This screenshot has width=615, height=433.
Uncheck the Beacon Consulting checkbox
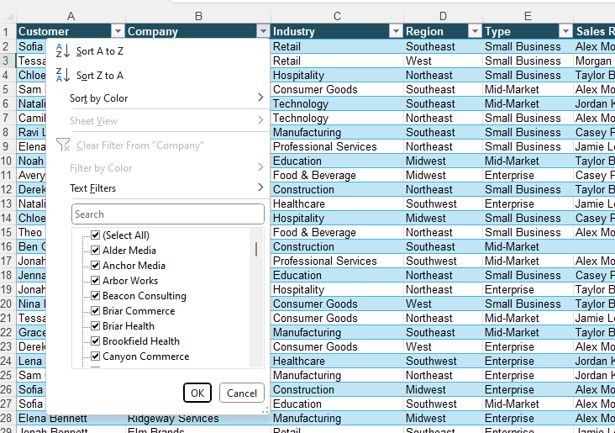(95, 296)
